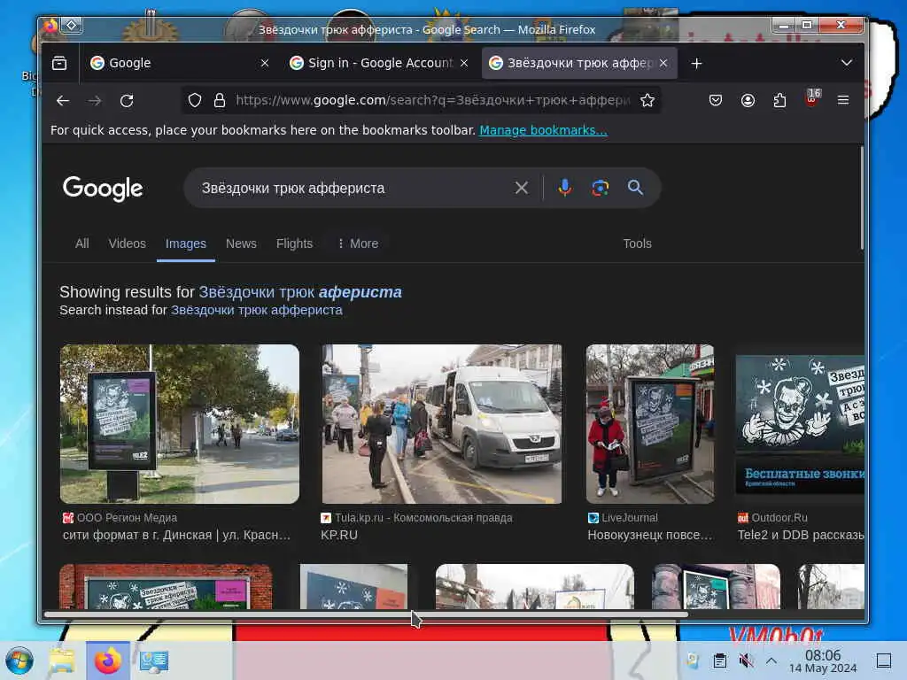Screen dimensions: 907x680
Task: Click the corrected query Звёздочки трюк афериста link
Action: (x=300, y=292)
